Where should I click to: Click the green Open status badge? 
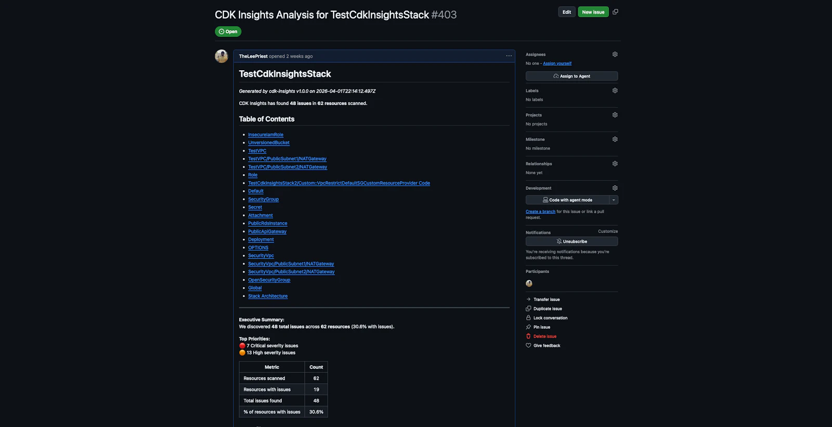(x=228, y=32)
